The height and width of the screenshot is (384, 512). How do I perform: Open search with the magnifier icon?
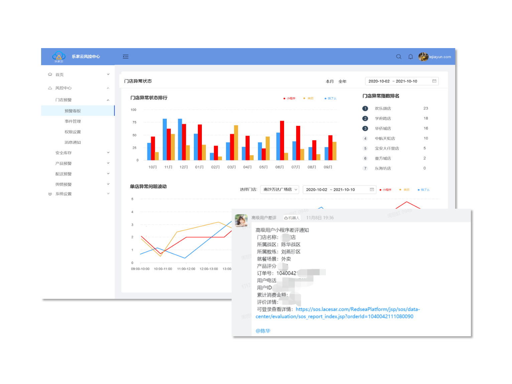(x=399, y=57)
